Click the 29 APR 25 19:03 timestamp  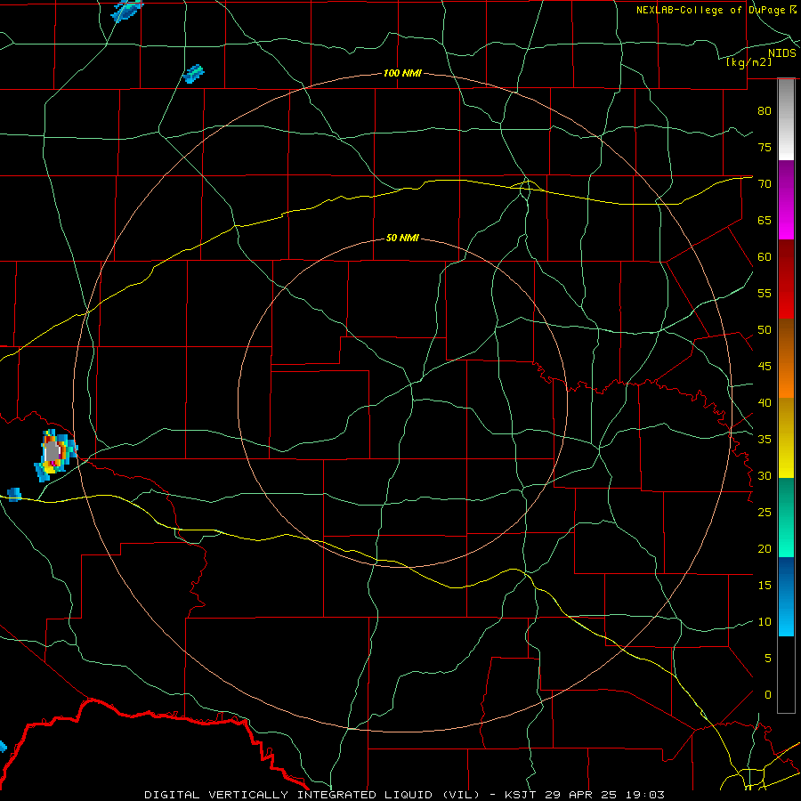point(604,795)
